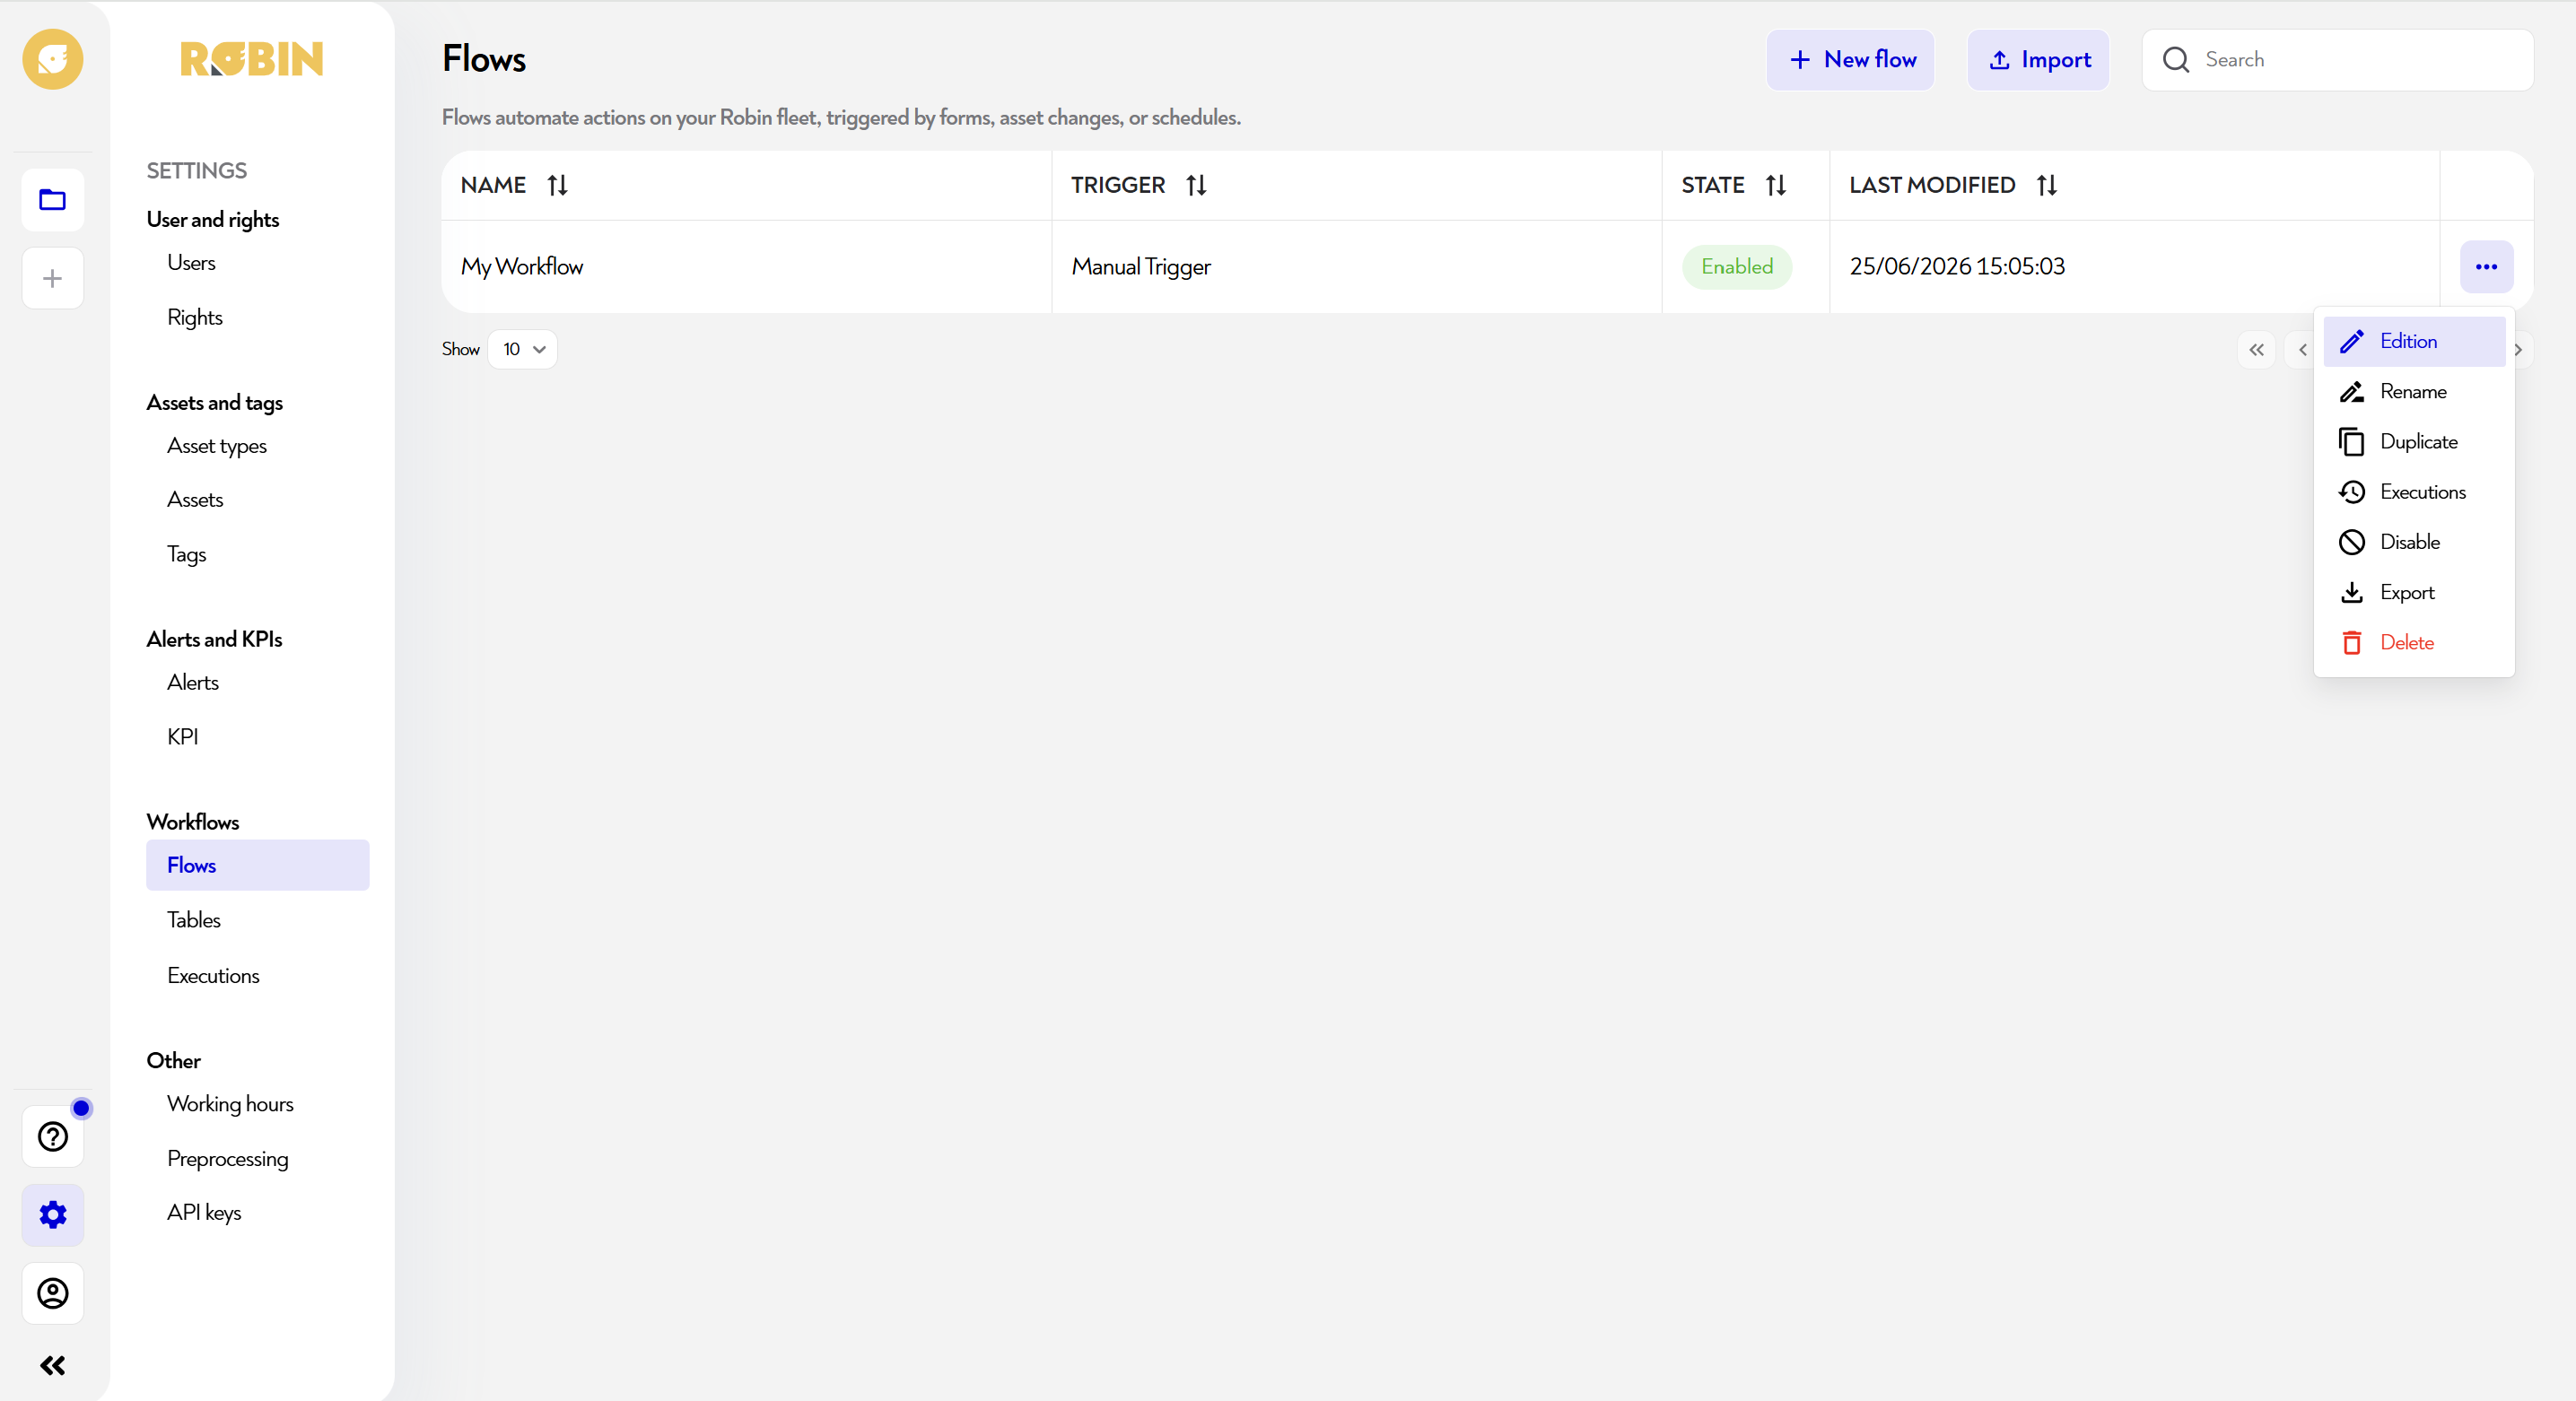Open Rights settings page
This screenshot has height=1401, width=2576.
point(195,318)
